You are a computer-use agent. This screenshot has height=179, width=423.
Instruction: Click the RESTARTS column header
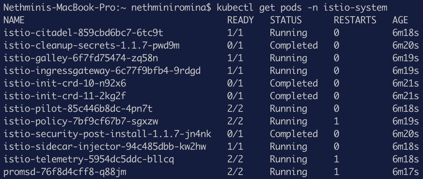[x=355, y=20]
